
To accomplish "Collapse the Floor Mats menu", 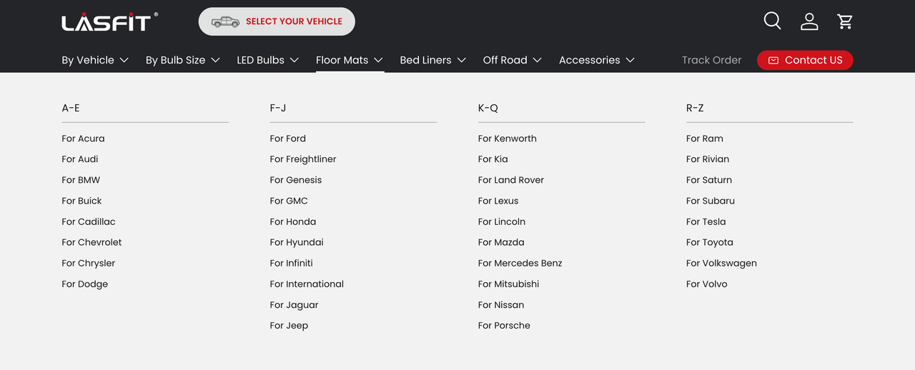I will point(350,60).
